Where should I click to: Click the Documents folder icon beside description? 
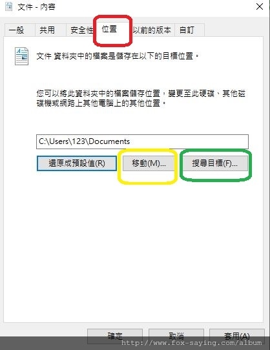(x=21, y=56)
